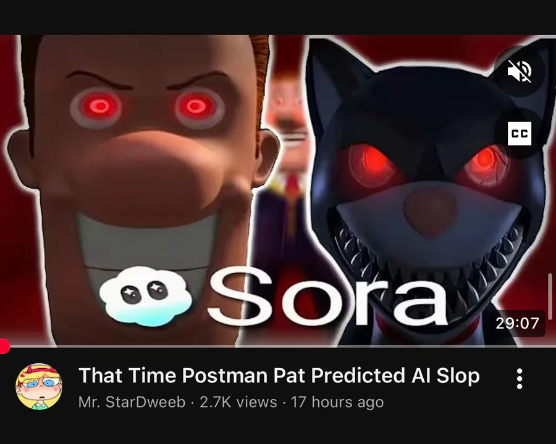Click the 17 hours ago timestamp
The width and height of the screenshot is (556, 444).
(x=337, y=402)
